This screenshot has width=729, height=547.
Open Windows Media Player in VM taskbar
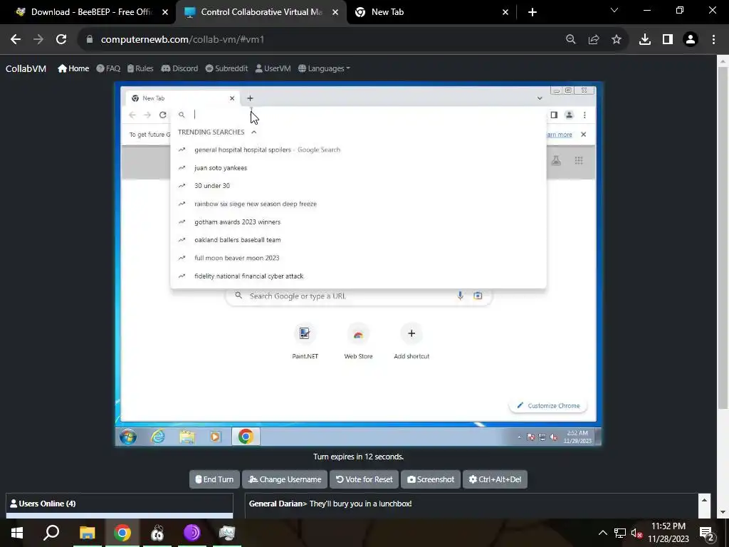click(215, 437)
